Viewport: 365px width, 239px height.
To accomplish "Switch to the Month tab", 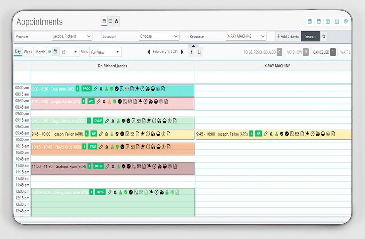I will [x=40, y=52].
